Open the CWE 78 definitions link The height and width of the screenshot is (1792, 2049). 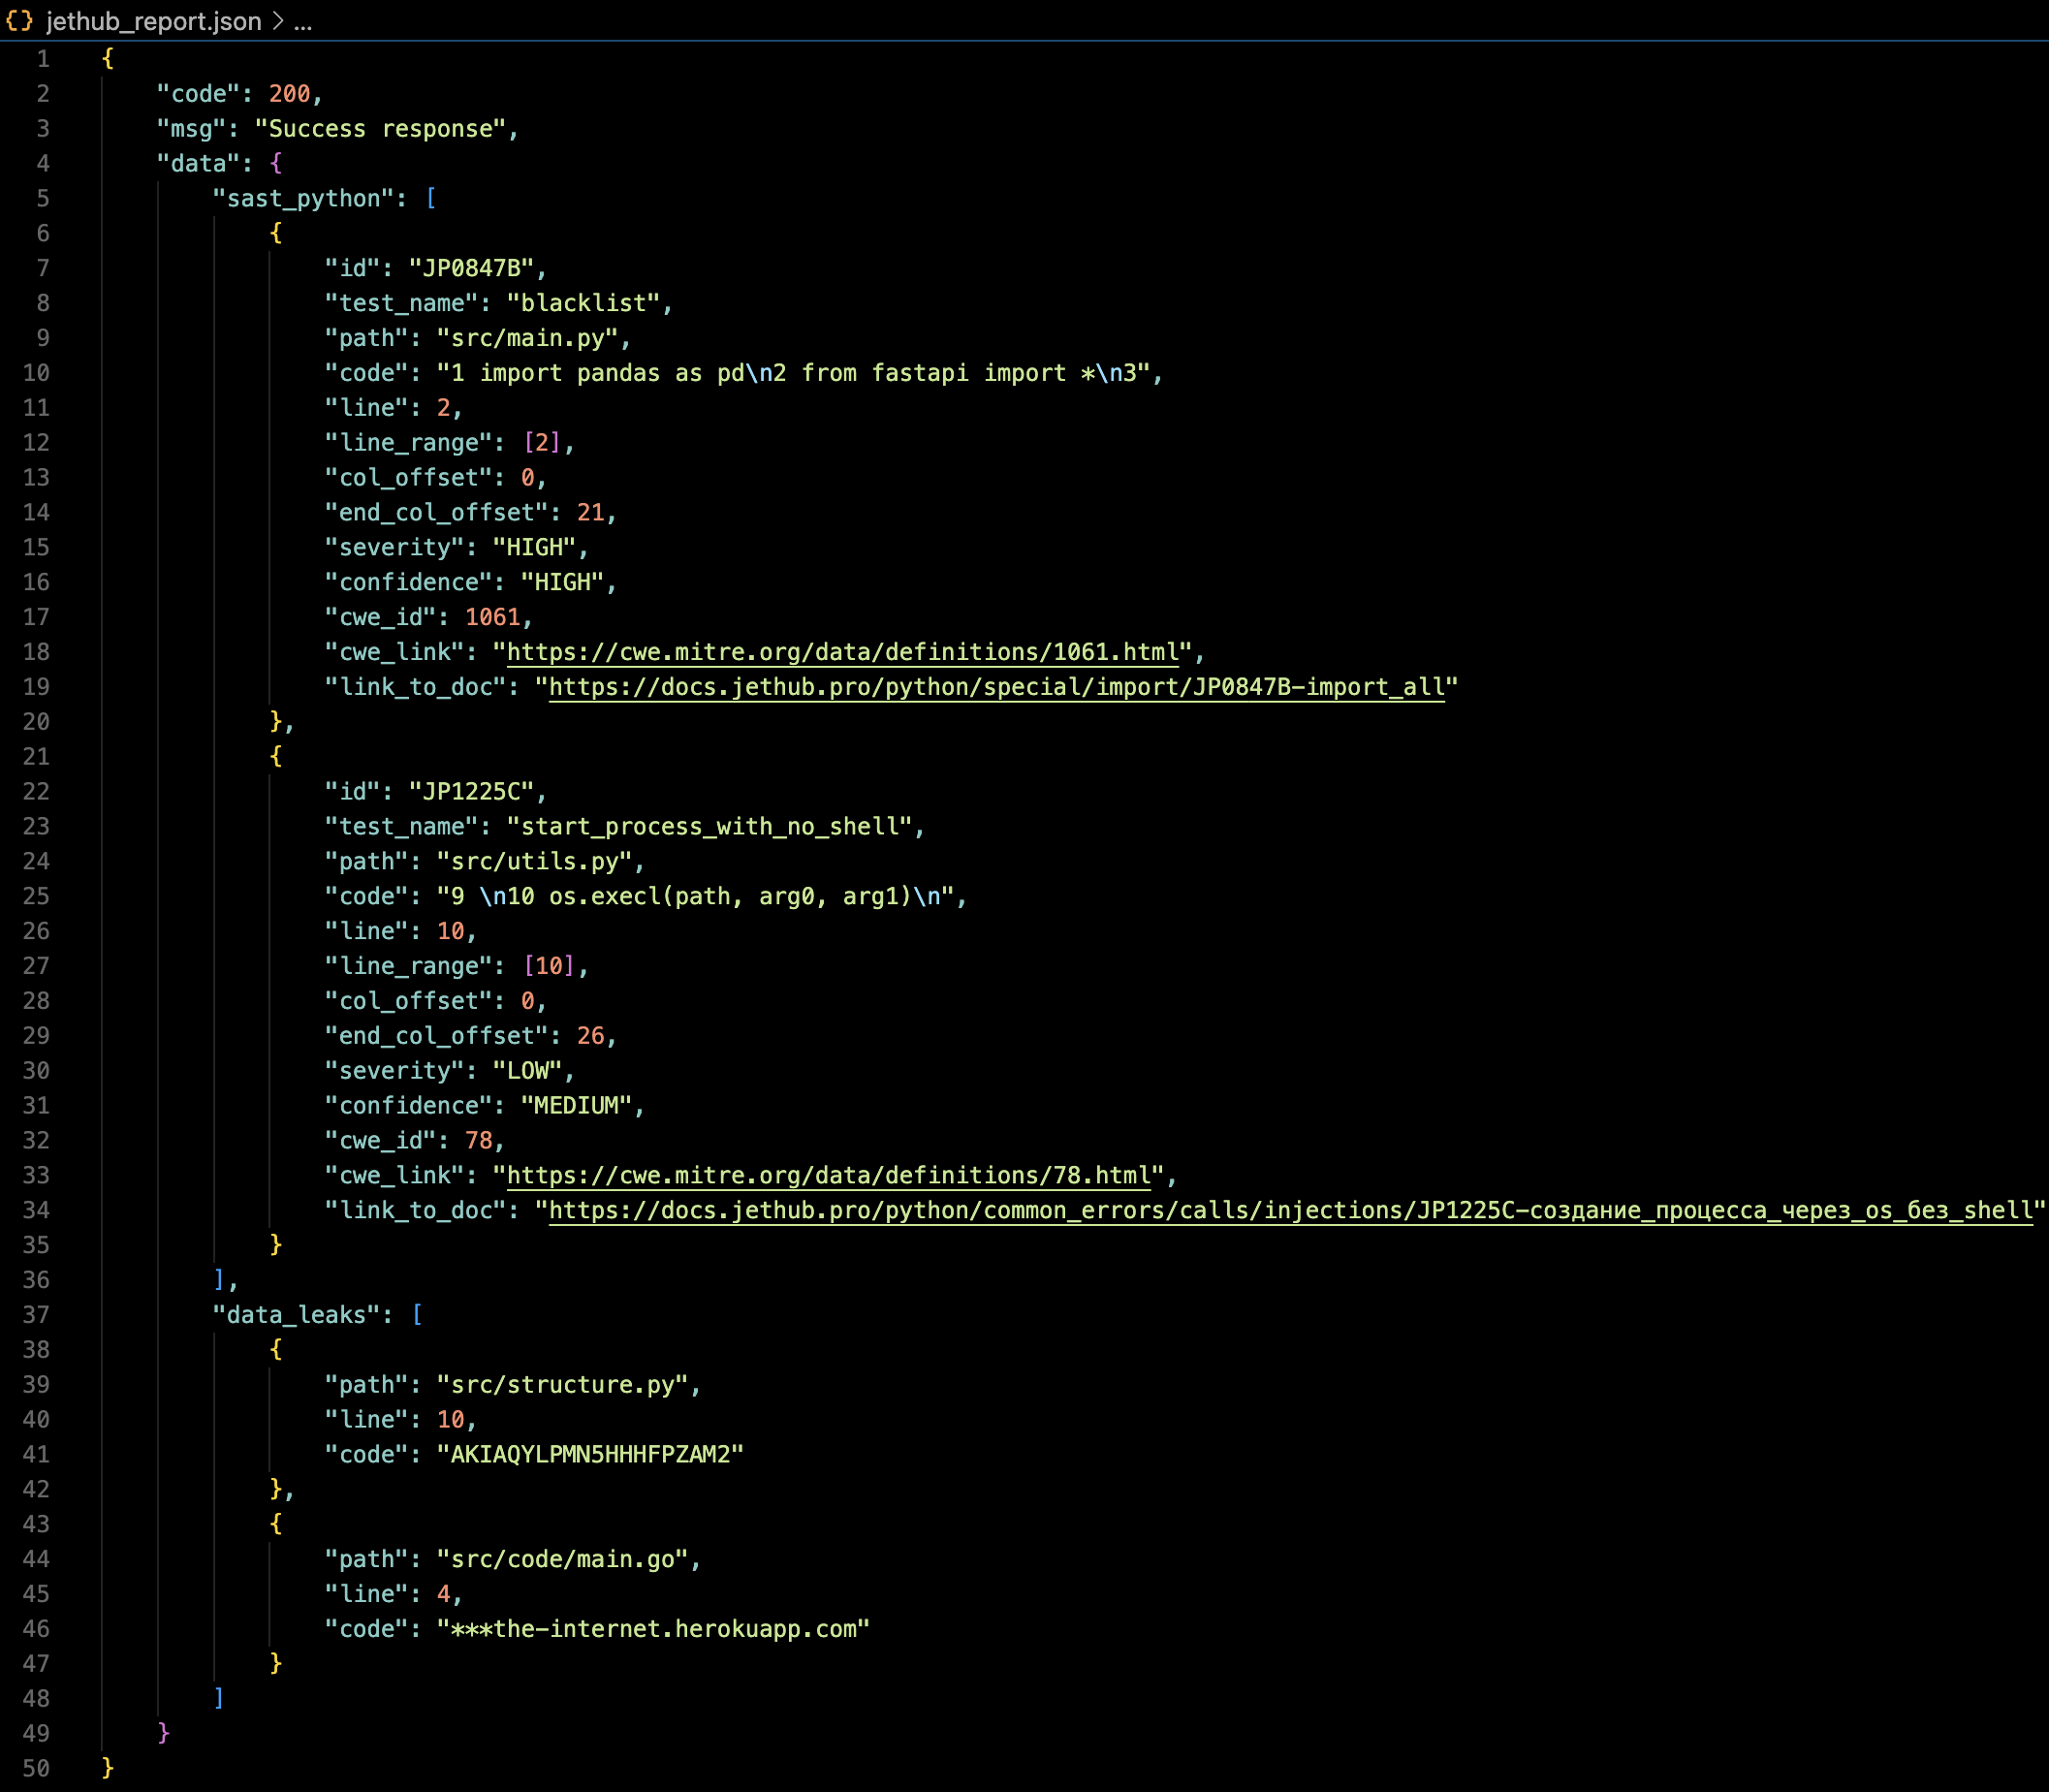[x=829, y=1175]
